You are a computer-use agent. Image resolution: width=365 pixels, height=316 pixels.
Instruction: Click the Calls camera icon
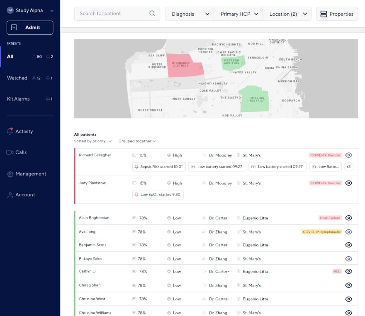[x=10, y=152]
